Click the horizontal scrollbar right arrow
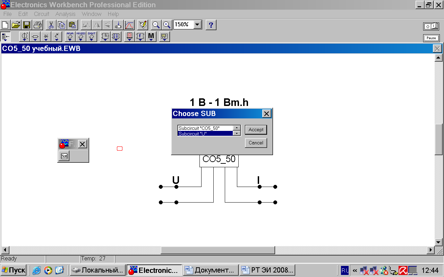This screenshot has width=444, height=277. [431, 250]
